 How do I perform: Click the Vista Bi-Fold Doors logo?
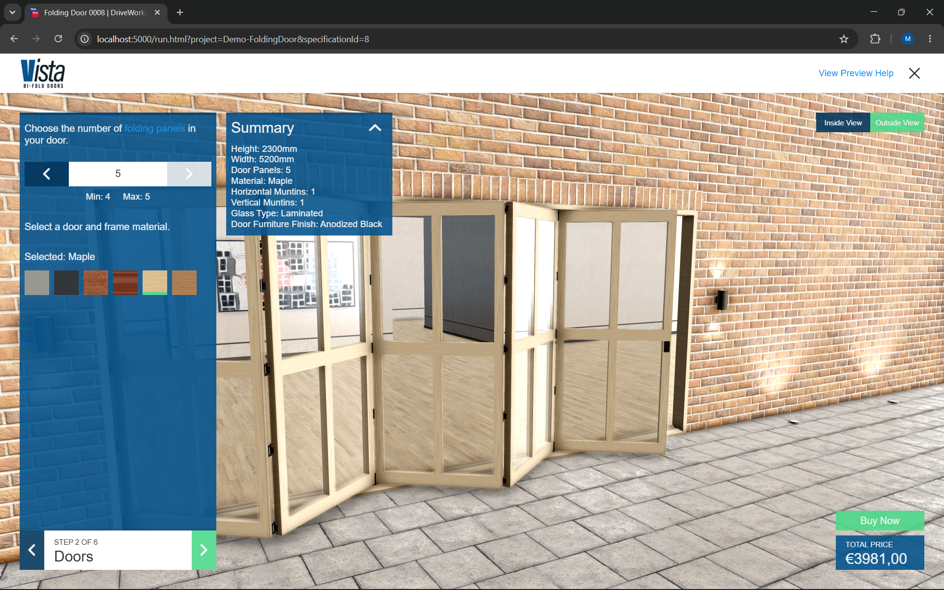(x=43, y=73)
